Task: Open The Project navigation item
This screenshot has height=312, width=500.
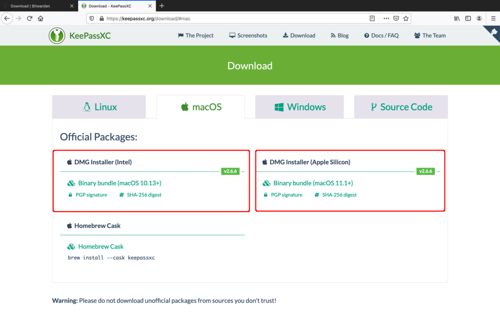Action: pyautogui.click(x=195, y=36)
